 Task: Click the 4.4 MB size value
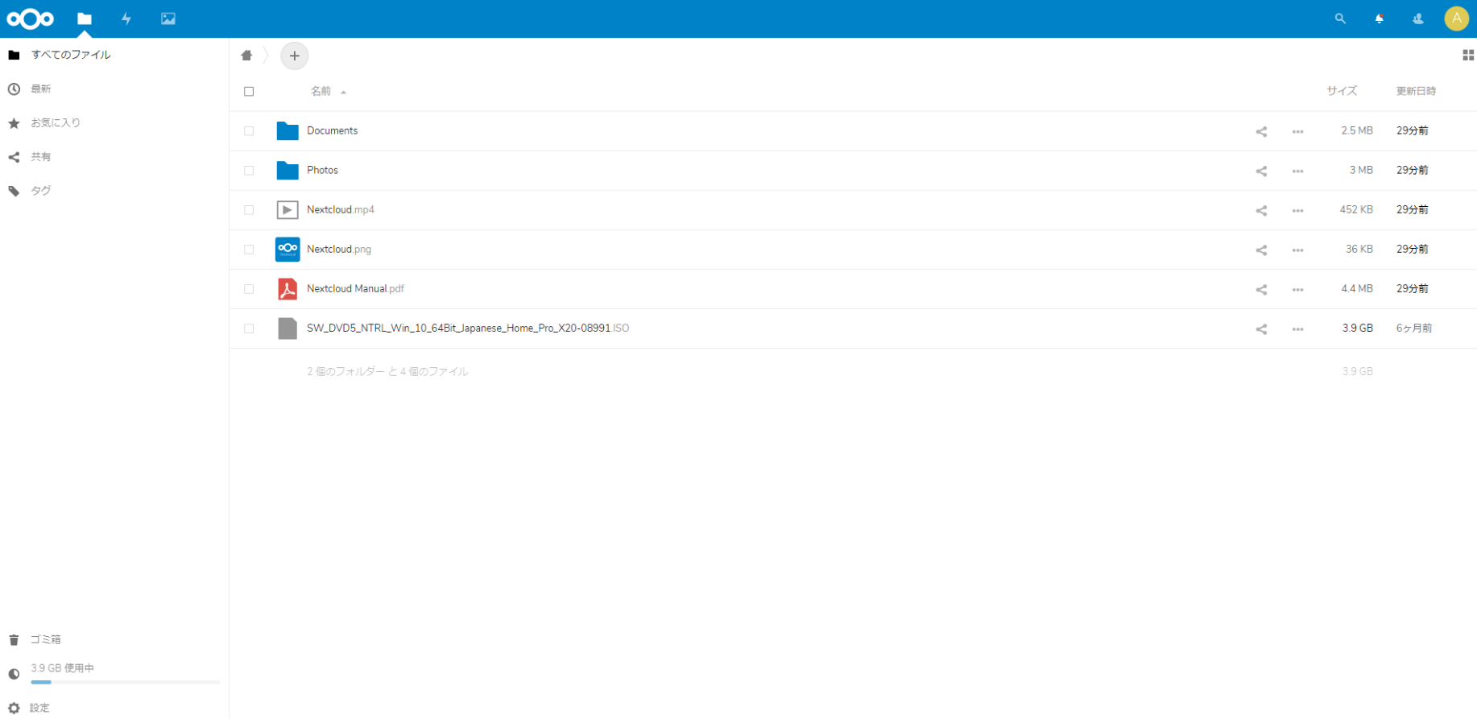(1357, 288)
